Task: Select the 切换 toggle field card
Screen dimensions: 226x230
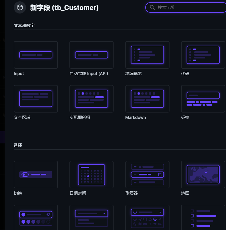Action: pos(36,175)
